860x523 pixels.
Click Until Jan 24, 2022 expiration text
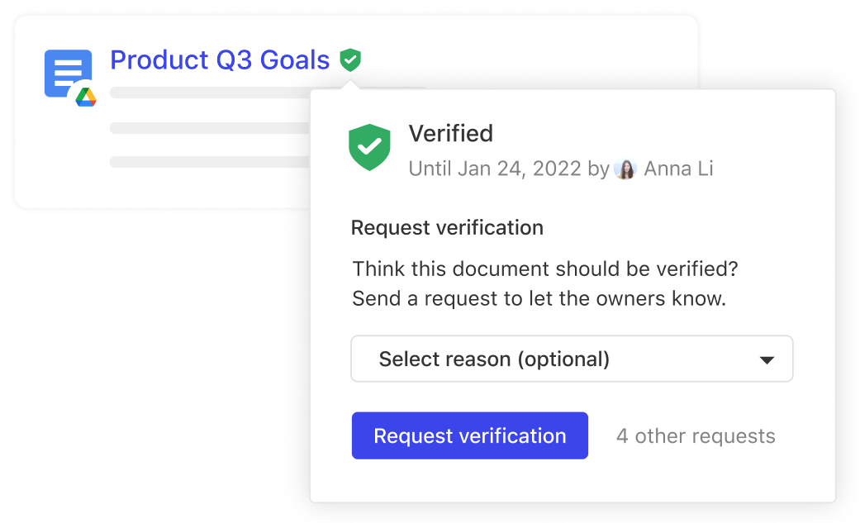[x=493, y=169]
